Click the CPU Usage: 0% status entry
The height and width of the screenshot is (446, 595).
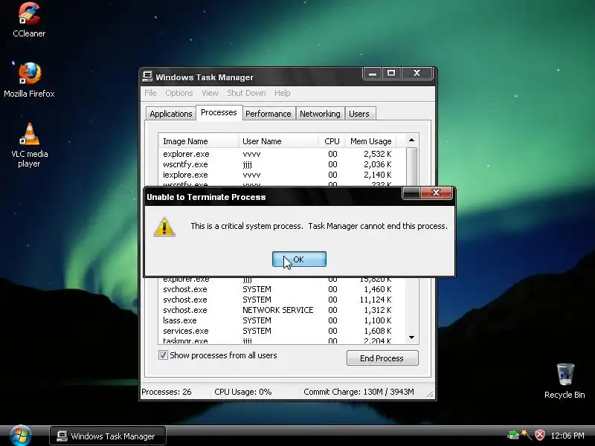tap(243, 392)
